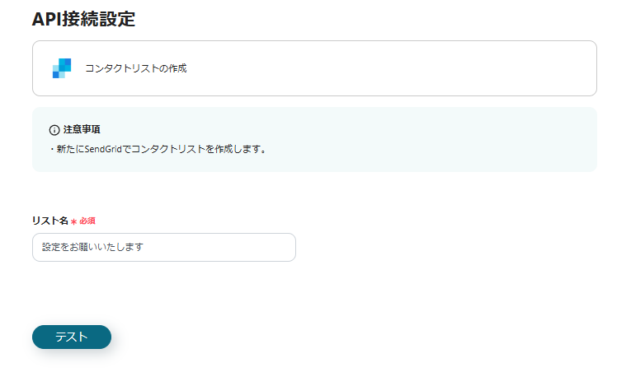Click the SendGrid contact list note sentence
Screen dimensions: 631x386
click(157, 150)
